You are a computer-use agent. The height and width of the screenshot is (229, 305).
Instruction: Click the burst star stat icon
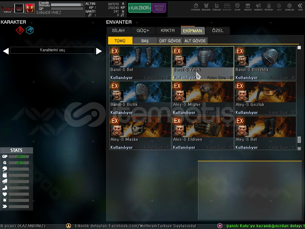pyautogui.click(x=5, y=200)
